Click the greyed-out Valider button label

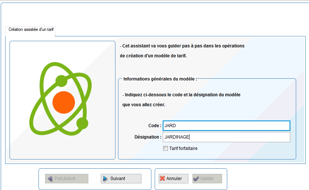pyautogui.click(x=207, y=179)
